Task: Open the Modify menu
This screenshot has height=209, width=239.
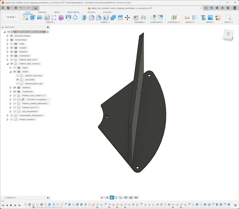Action: [x=106, y=22]
